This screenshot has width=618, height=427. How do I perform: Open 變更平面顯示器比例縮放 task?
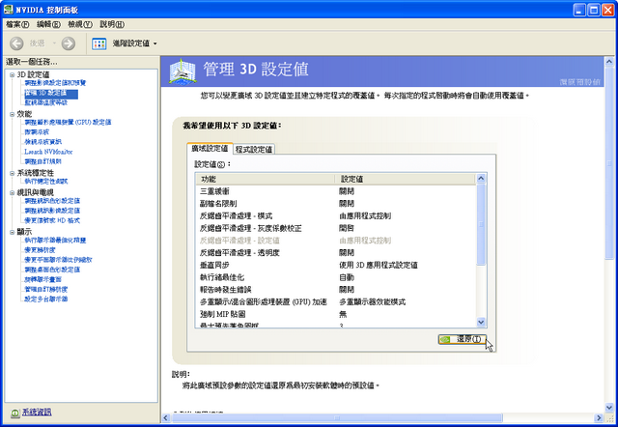58,260
